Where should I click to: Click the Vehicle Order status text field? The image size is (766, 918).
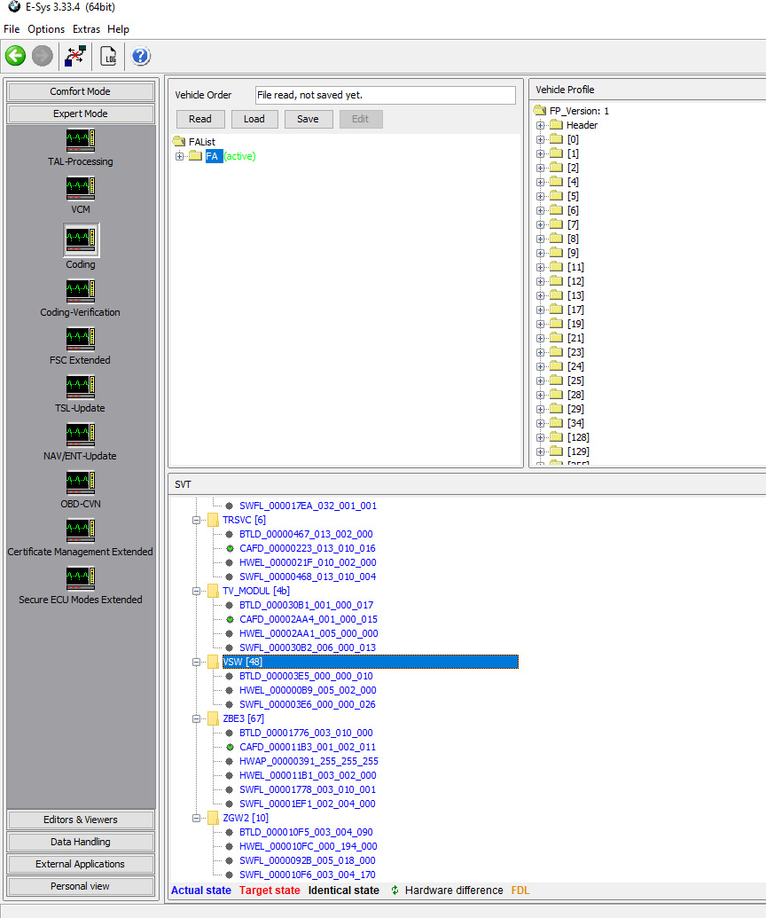pyautogui.click(x=384, y=95)
